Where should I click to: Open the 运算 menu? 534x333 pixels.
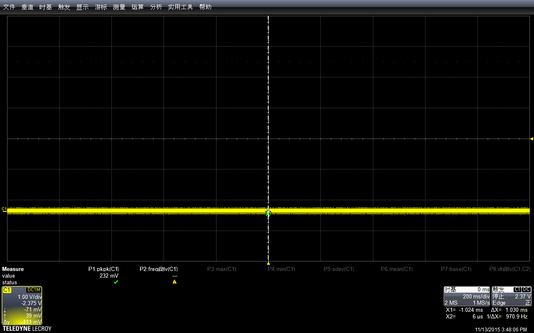(138, 7)
